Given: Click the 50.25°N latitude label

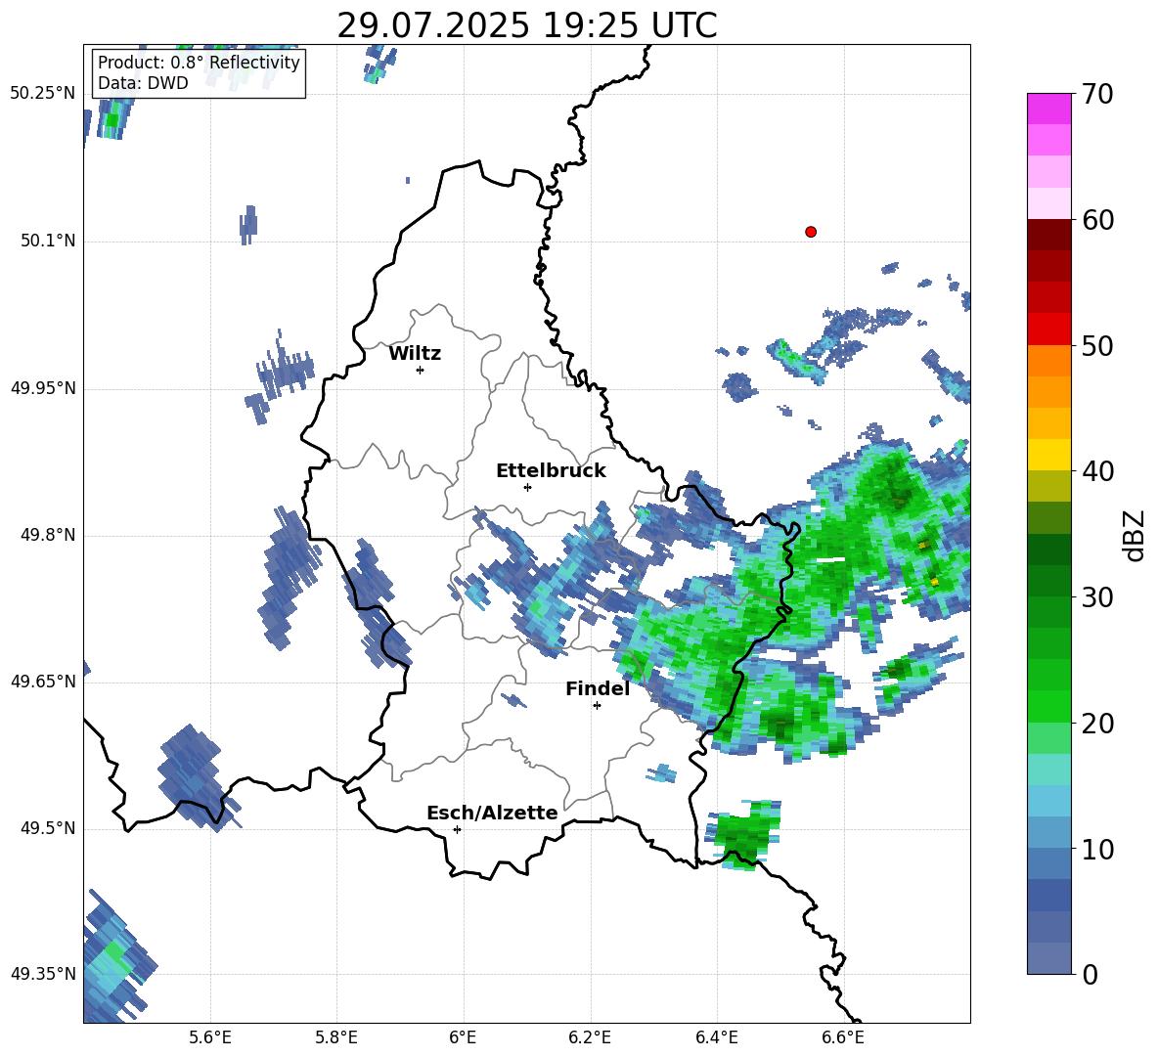Looking at the screenshot, I should [43, 94].
